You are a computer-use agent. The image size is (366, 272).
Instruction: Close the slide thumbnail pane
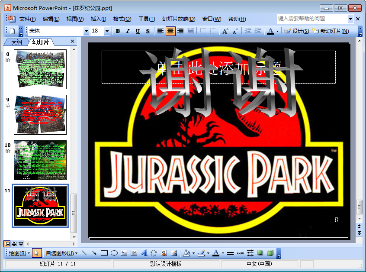pos(72,41)
